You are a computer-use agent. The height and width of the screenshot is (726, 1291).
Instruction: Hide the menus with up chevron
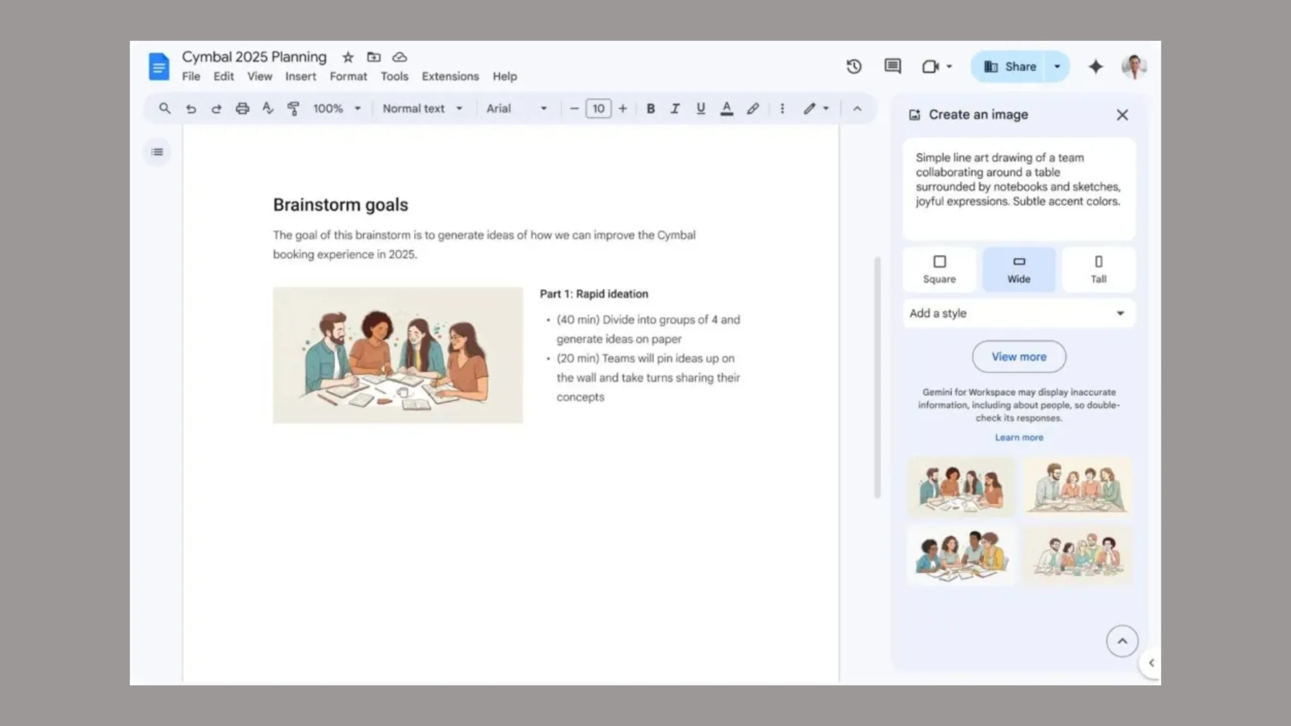tap(857, 108)
